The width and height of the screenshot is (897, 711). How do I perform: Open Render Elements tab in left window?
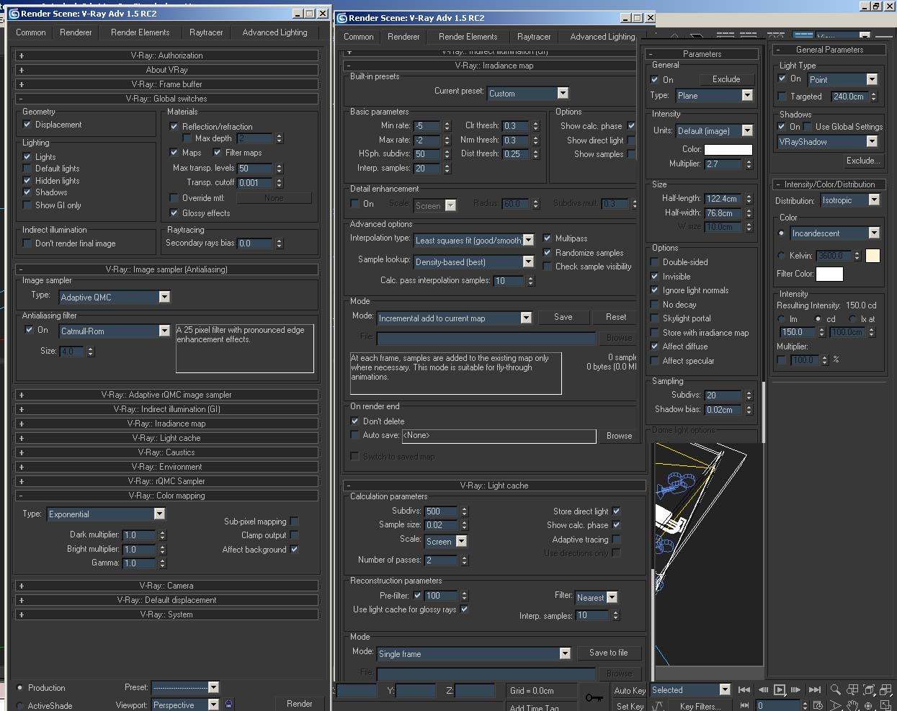click(140, 32)
